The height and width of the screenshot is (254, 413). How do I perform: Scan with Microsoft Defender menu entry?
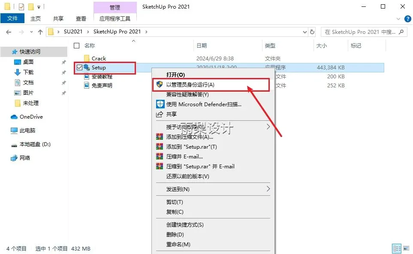204,105
